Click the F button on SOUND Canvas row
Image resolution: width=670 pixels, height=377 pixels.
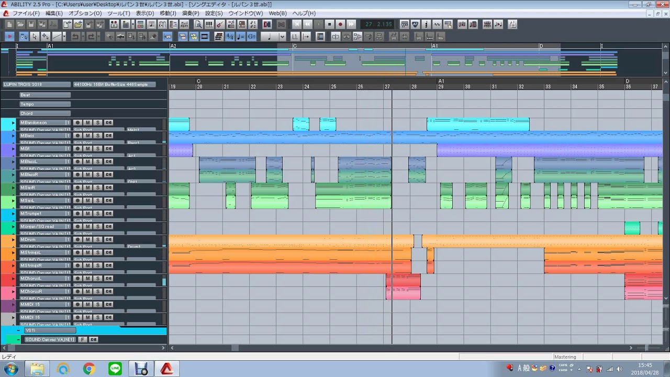[x=82, y=339]
